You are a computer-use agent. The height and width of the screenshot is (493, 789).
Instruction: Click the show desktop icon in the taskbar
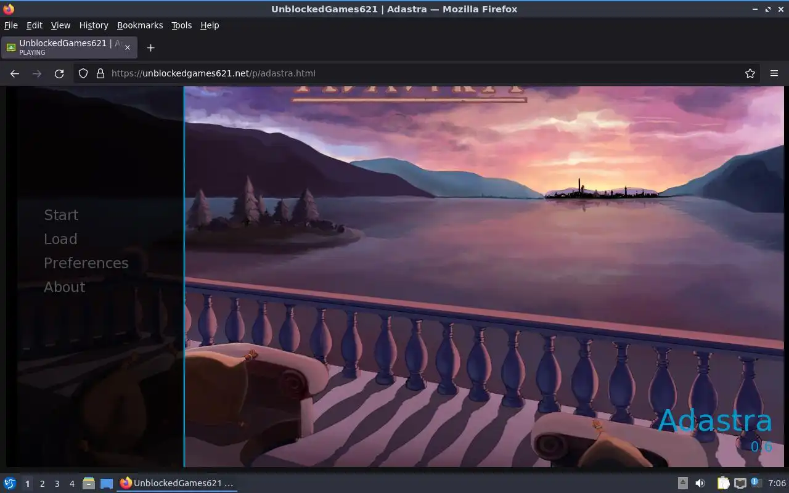[x=107, y=483]
